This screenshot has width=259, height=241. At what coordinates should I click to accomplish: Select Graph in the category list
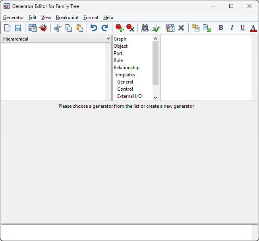120,39
